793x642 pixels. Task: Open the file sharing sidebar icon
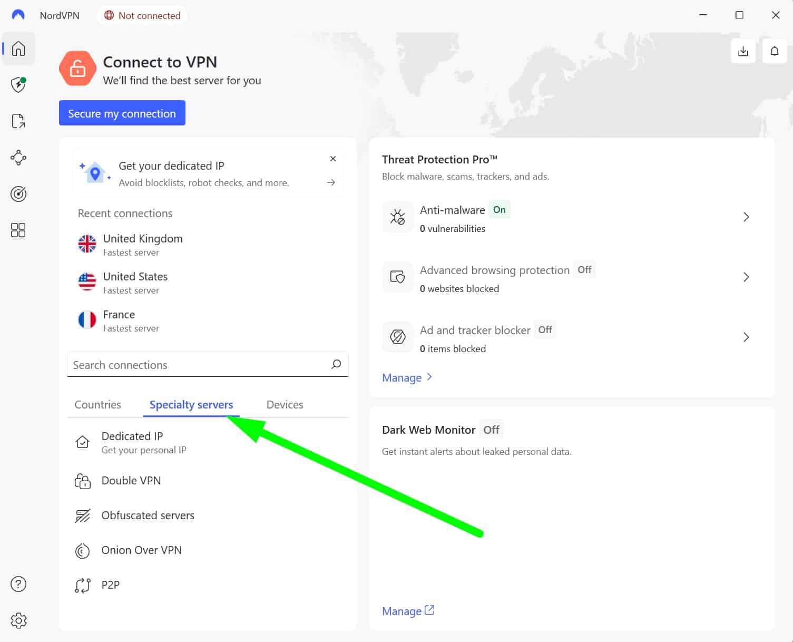click(x=18, y=121)
